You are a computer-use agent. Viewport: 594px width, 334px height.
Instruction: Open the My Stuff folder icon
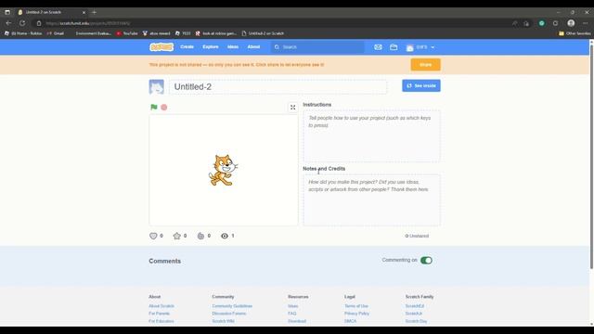[x=394, y=47]
